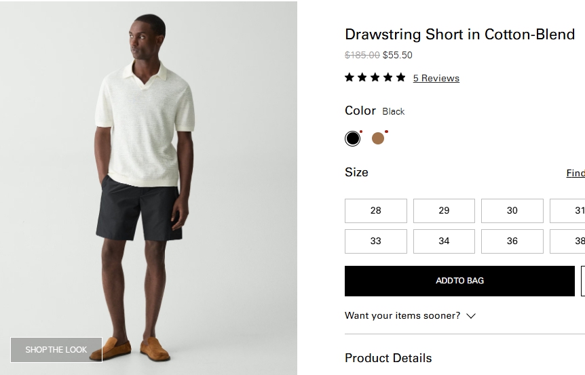This screenshot has width=585, height=375.
Task: Pick size 34
Action: point(444,241)
